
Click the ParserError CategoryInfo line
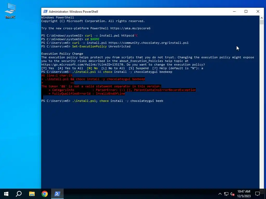point(122,90)
